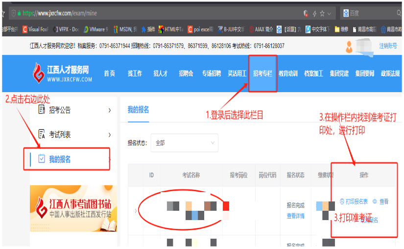Viewport: 404px width, 249px height.
Task: Open the [话题] bookmark
Action: point(289,29)
